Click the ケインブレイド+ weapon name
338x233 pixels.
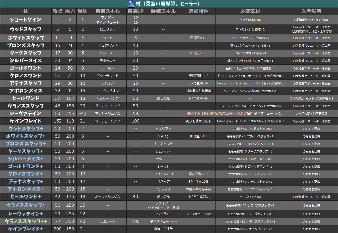tap(26, 229)
